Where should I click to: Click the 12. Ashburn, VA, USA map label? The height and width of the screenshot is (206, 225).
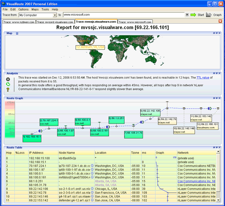click(x=90, y=47)
